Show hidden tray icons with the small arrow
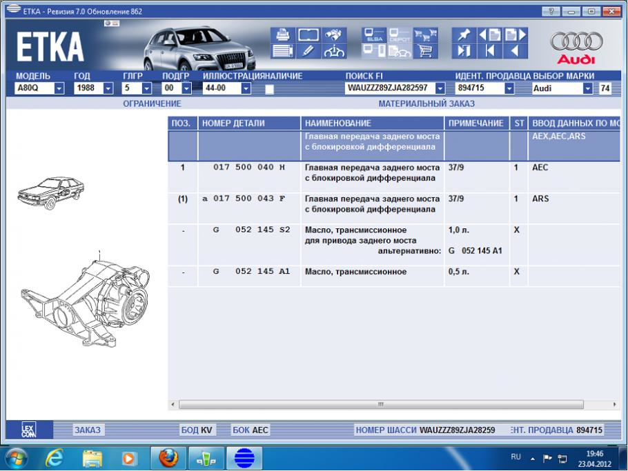Image resolution: width=628 pixels, height=471 pixels. [533, 459]
